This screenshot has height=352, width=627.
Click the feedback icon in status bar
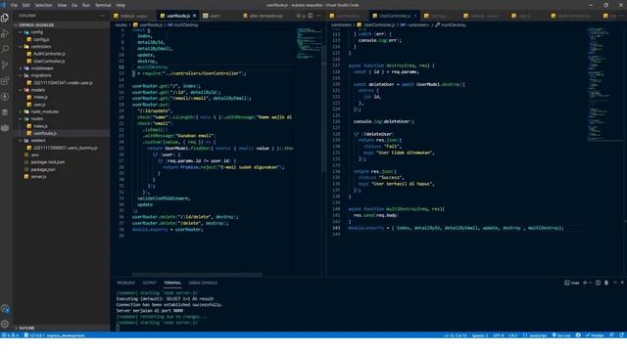(x=611, y=335)
